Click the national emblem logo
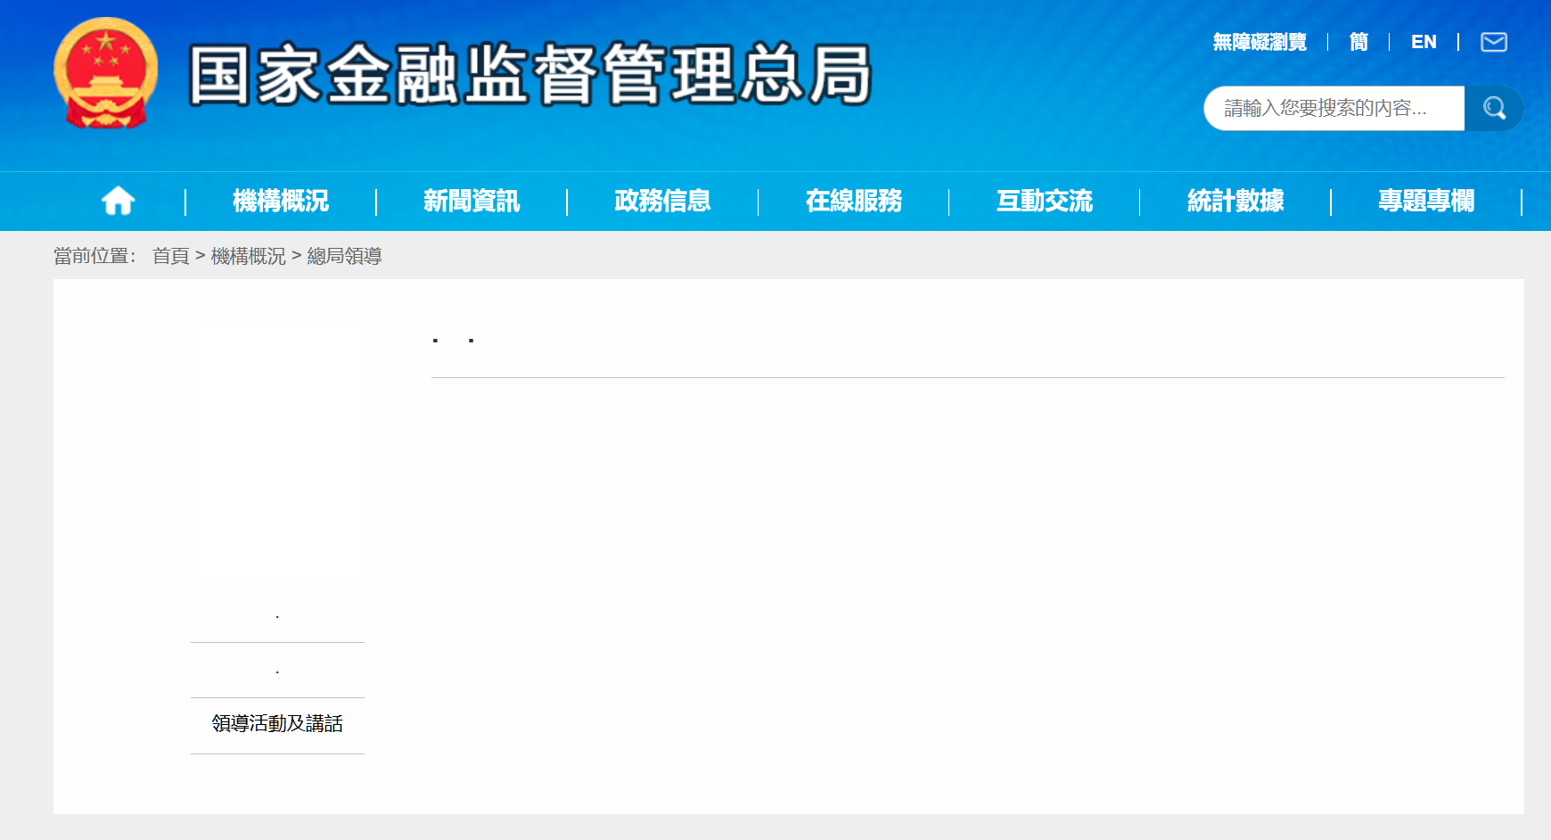This screenshot has width=1551, height=840. pos(106,73)
